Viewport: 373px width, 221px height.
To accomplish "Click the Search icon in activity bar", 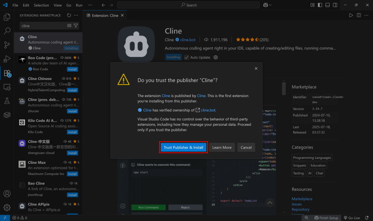I will [7, 31].
